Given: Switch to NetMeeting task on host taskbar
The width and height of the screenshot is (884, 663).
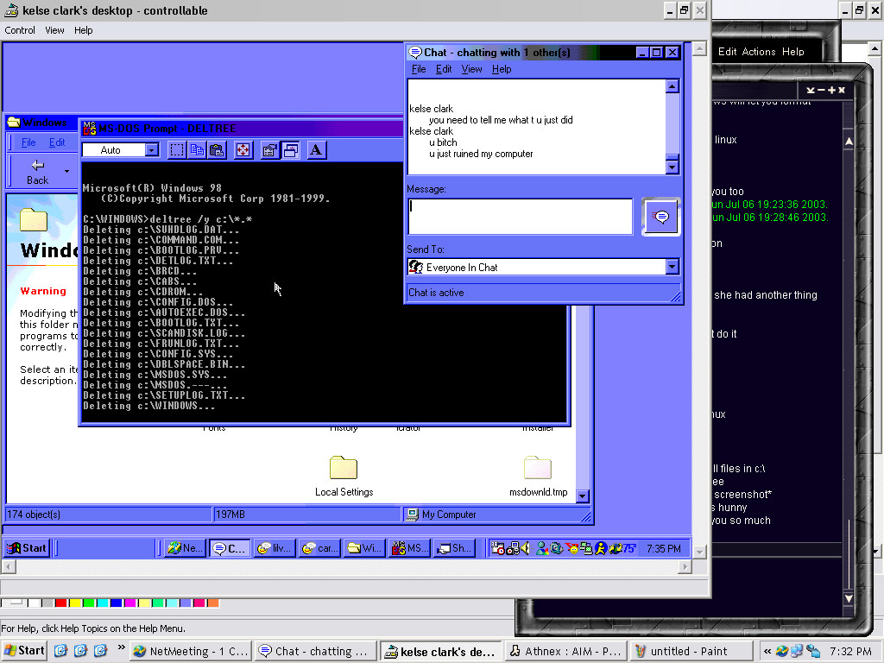Looking at the screenshot, I should [x=190, y=651].
